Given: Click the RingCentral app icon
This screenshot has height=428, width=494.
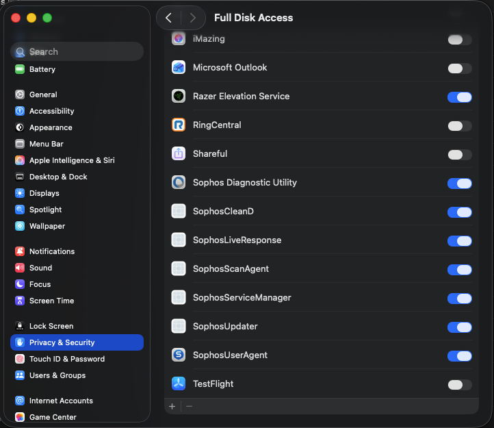Looking at the screenshot, I should pyautogui.click(x=179, y=125).
